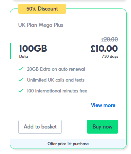
Task: Click the Unlimited UK calls and texts text
Action: 56,80
